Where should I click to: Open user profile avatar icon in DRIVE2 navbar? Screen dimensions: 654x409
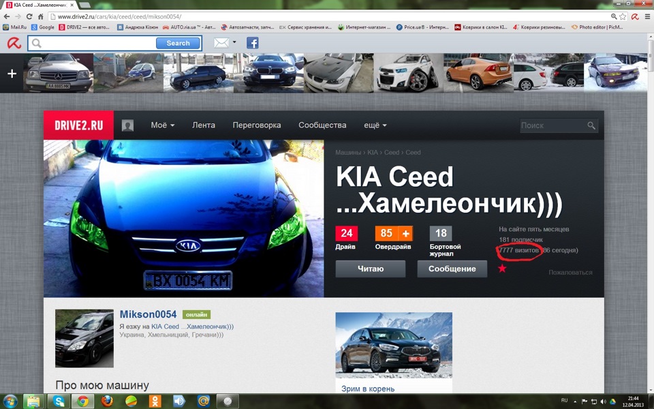[127, 125]
